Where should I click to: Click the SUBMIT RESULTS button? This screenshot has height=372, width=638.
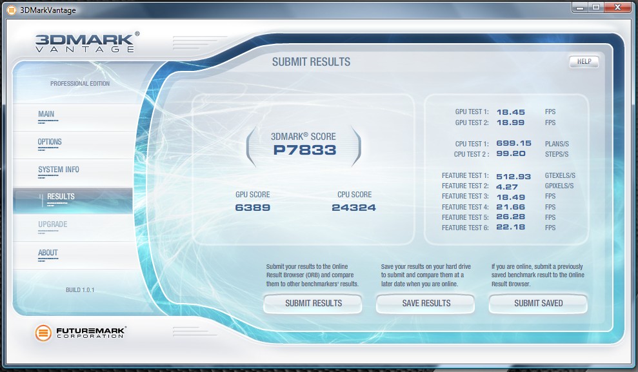[313, 303]
